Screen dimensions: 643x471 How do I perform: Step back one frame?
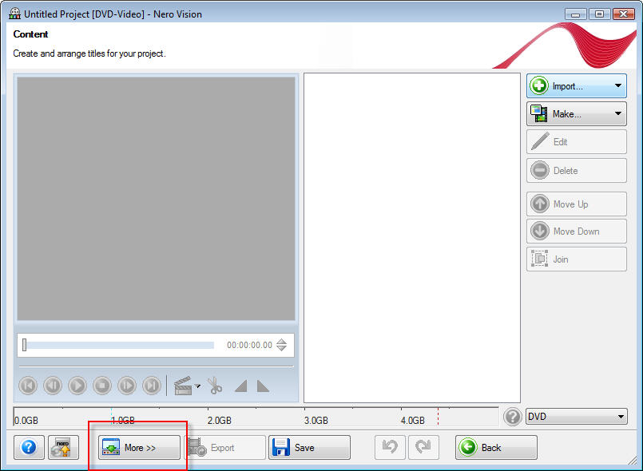(x=53, y=386)
